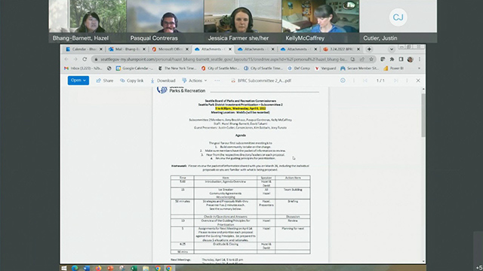
Task: Open File Explorer from the taskbar
Action: (x=146, y=268)
